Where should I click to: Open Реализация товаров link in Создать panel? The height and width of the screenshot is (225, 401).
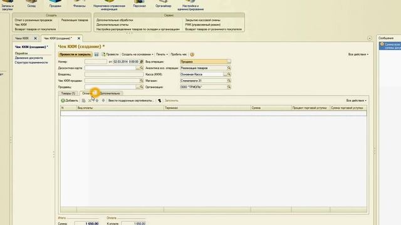click(75, 20)
